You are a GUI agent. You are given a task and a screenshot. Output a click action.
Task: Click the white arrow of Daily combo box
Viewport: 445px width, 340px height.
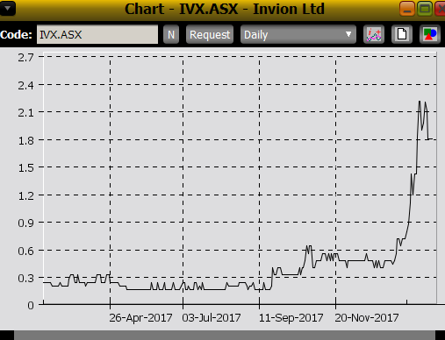348,34
